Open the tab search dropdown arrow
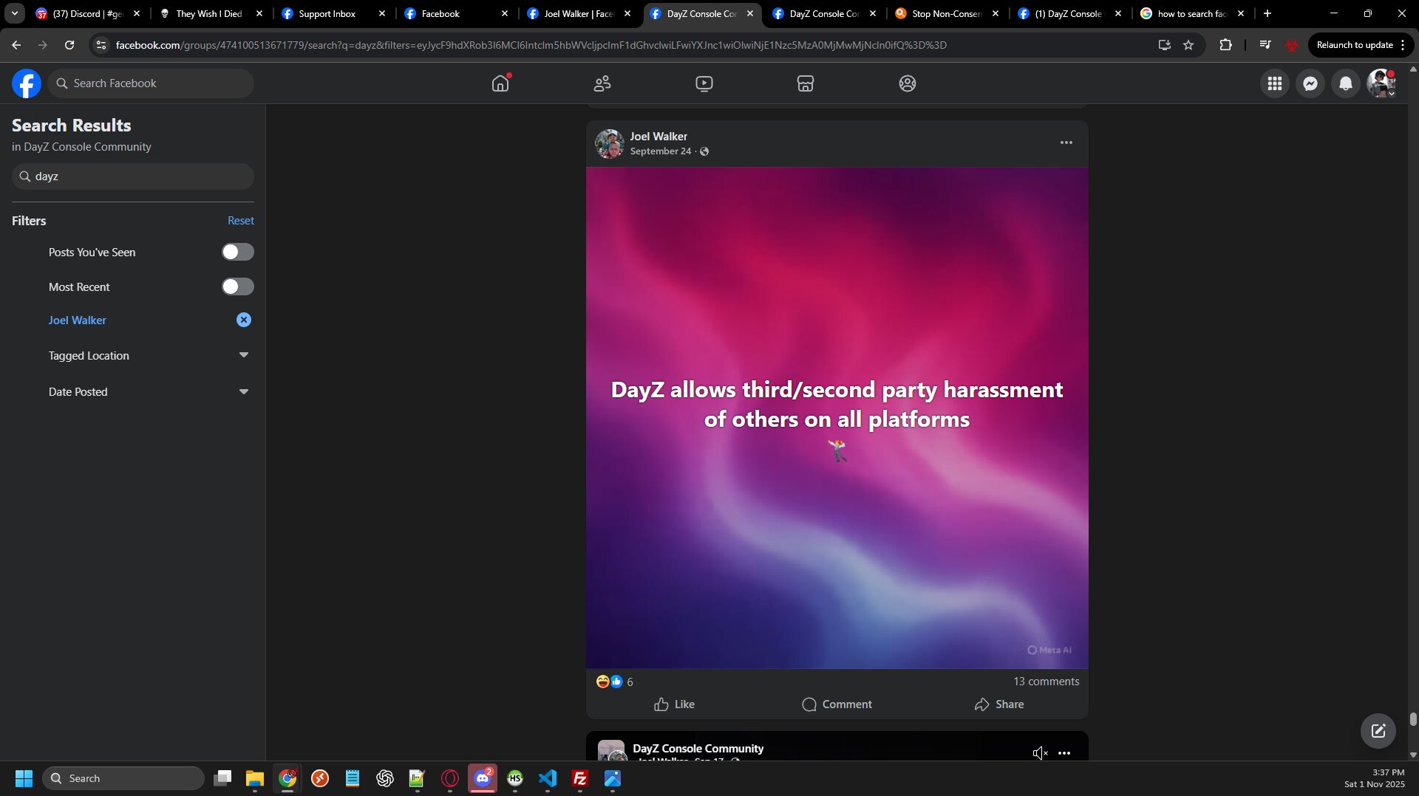1419x796 pixels. coord(14,14)
